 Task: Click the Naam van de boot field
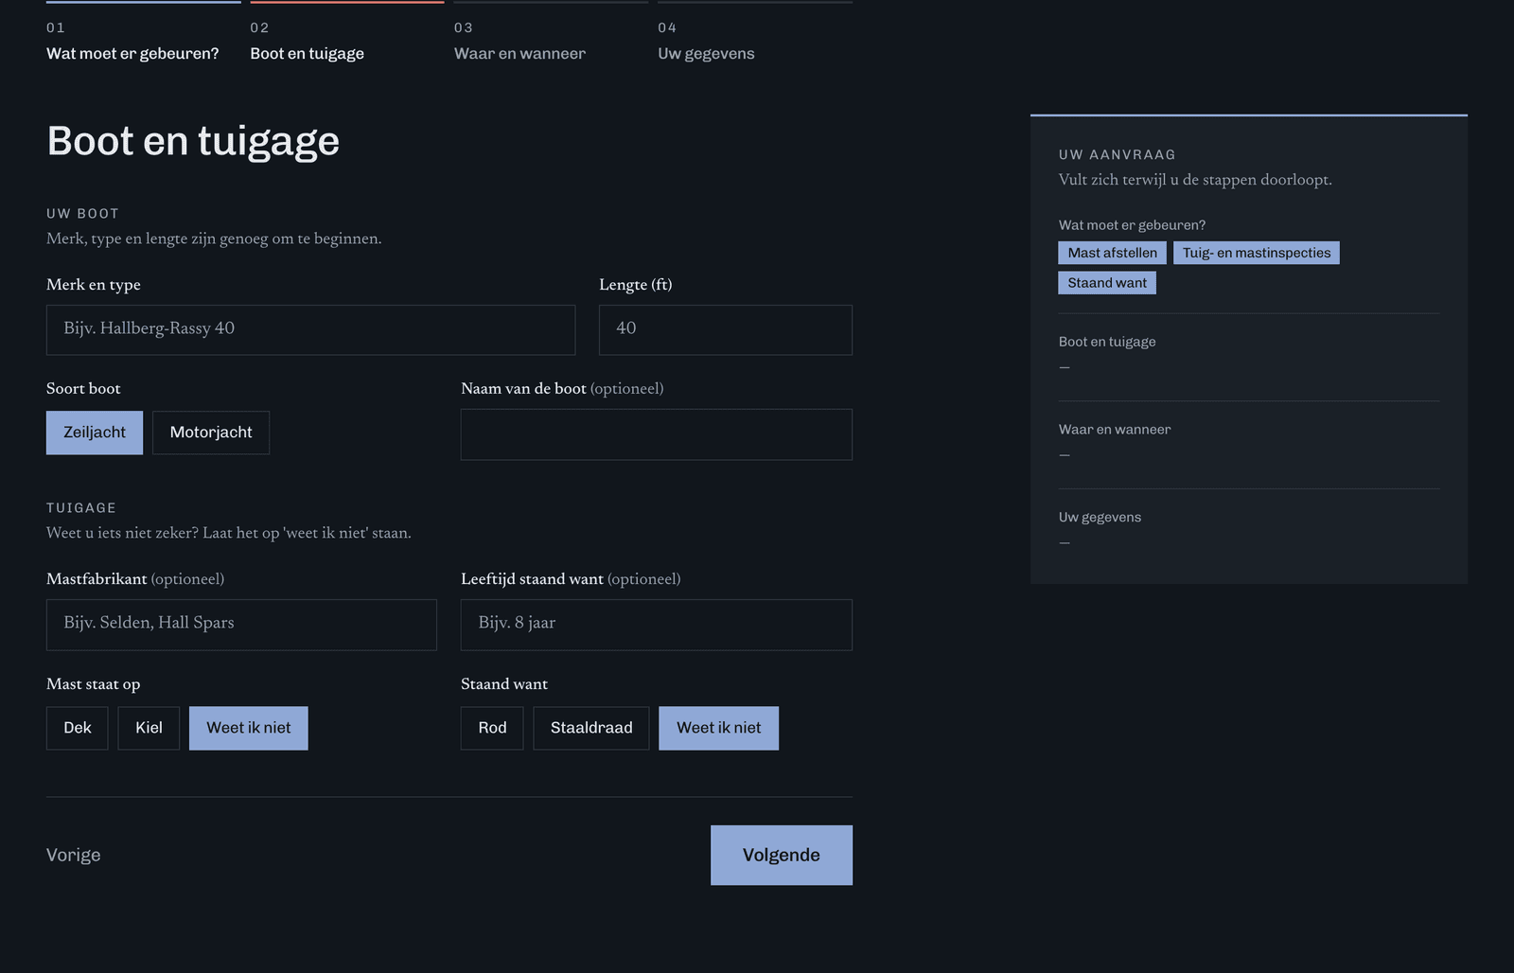pyautogui.click(x=657, y=434)
